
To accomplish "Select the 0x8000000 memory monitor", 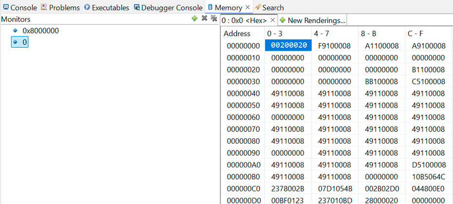I will click(40, 31).
